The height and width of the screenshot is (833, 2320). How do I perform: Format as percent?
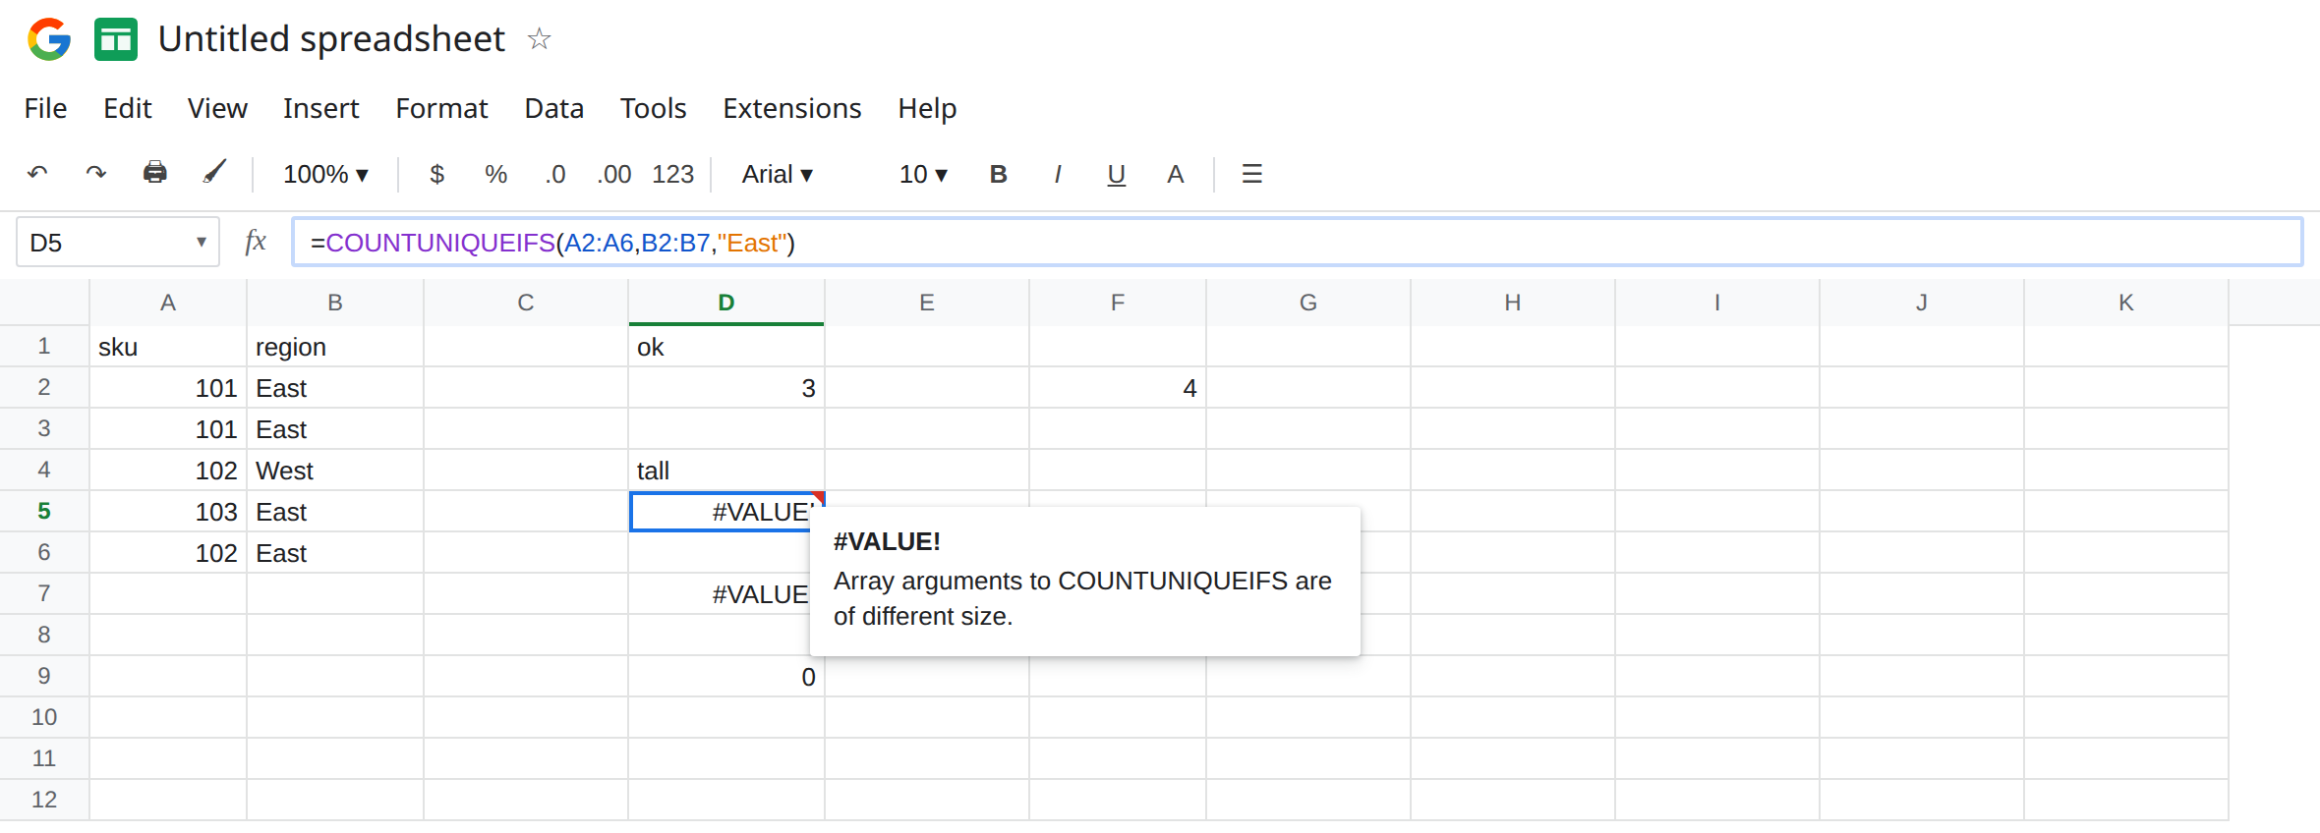point(495,174)
